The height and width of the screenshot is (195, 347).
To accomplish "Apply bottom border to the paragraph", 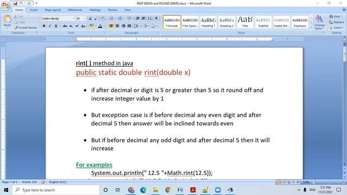I will click(153, 26).
